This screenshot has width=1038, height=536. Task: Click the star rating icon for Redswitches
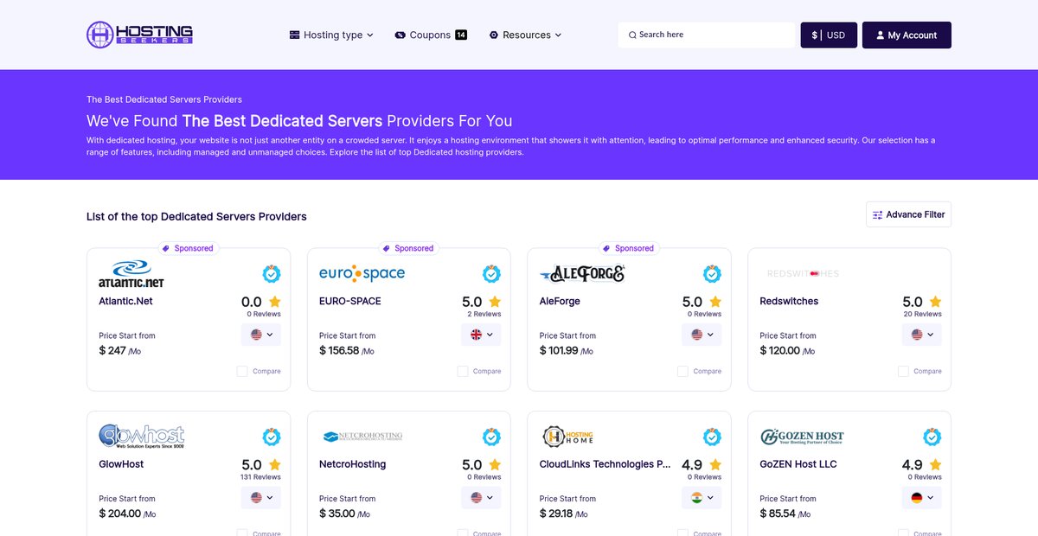click(x=935, y=302)
